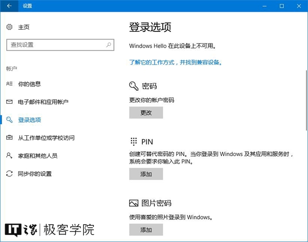Open the 了解它的工作方式 link

pos(175,62)
